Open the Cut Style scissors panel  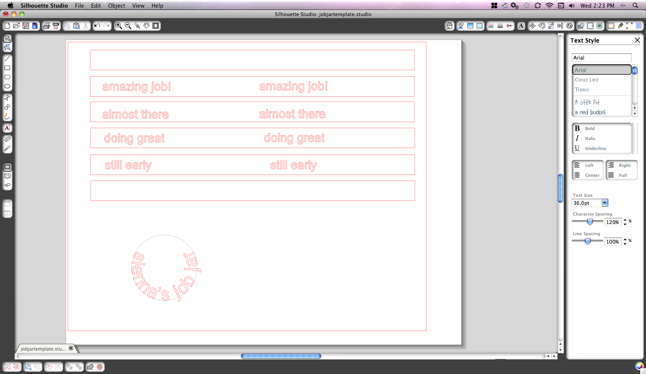509,26
